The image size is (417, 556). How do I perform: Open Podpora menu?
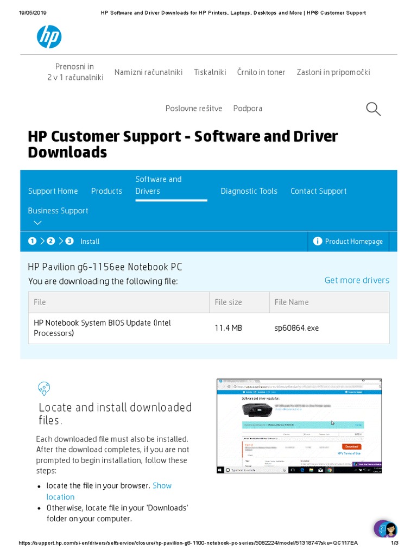(x=248, y=108)
